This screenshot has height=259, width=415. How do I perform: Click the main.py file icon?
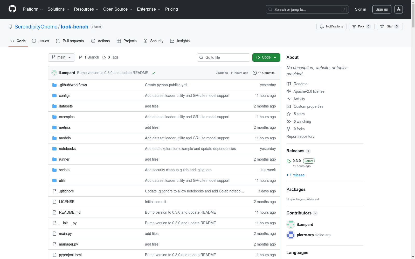(54, 234)
